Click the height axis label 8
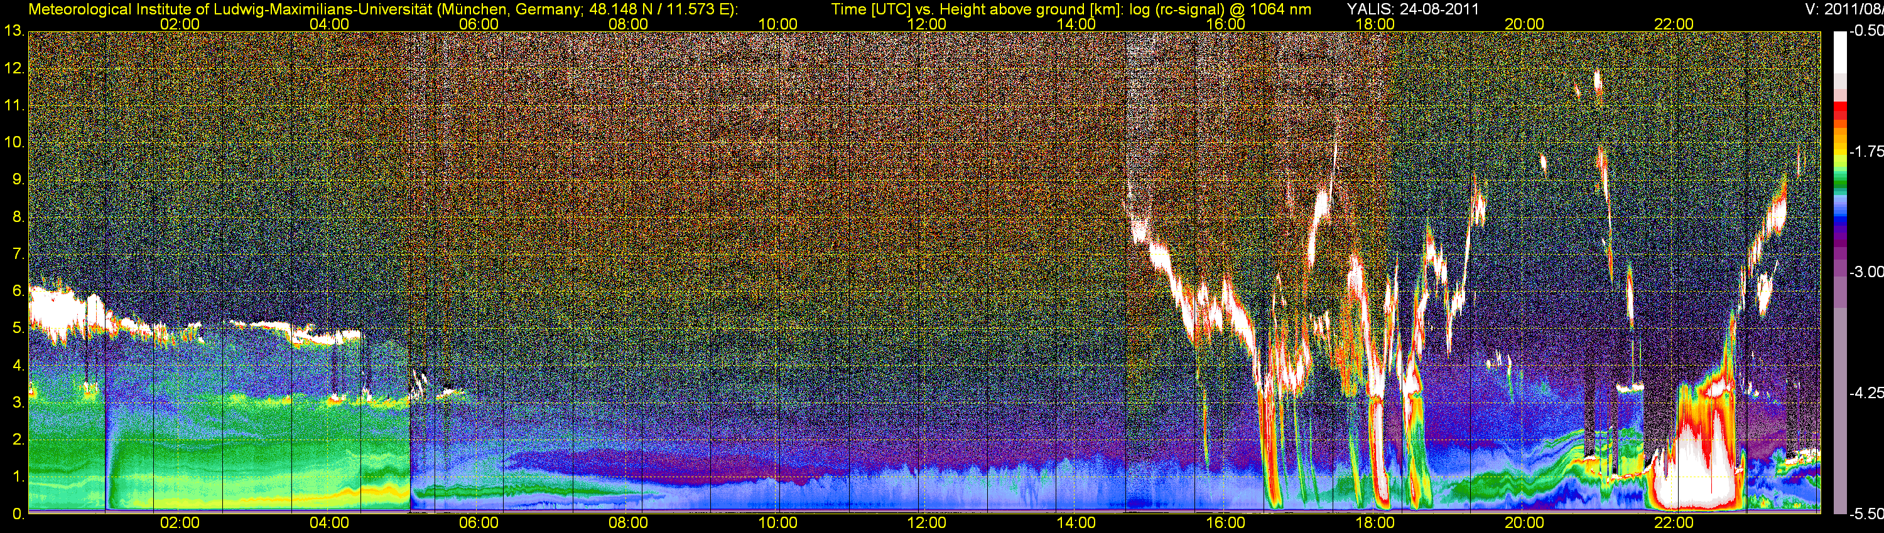Screen dimensions: 1884x533 coord(18,217)
